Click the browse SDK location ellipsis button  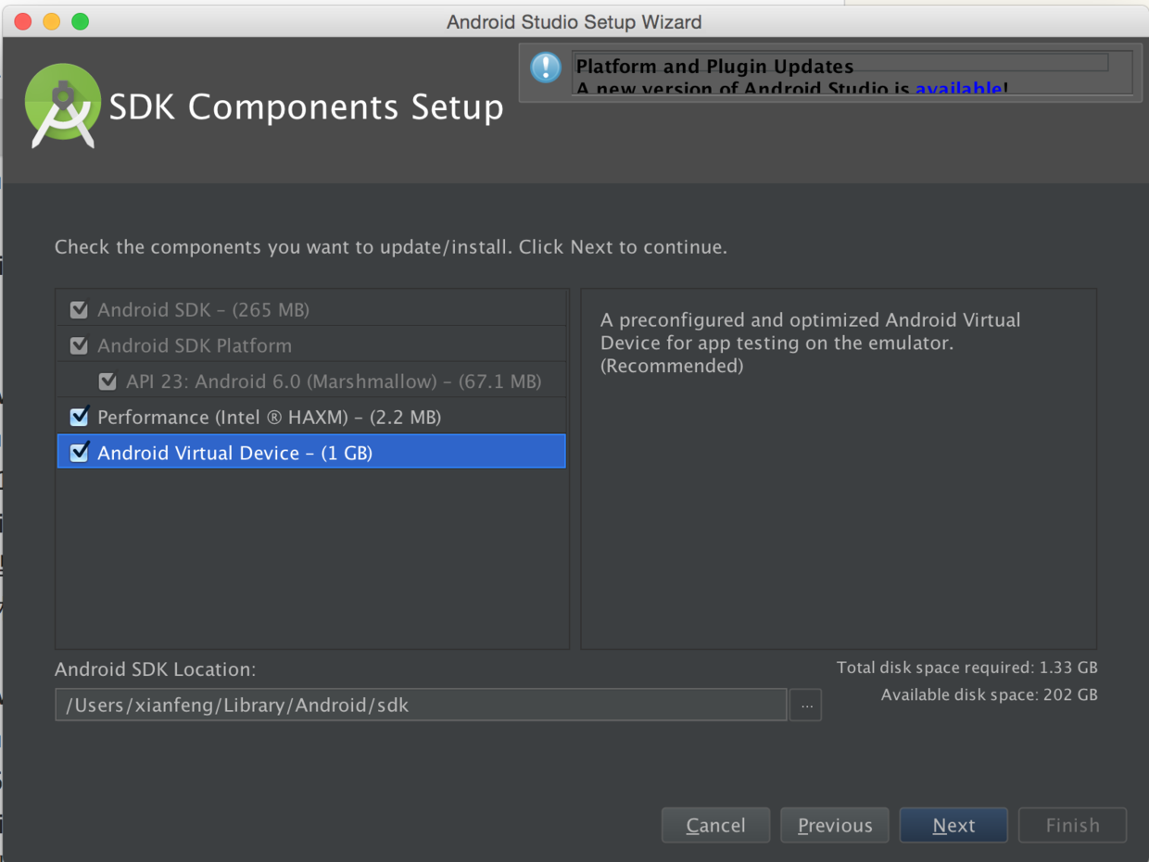pyautogui.click(x=805, y=705)
